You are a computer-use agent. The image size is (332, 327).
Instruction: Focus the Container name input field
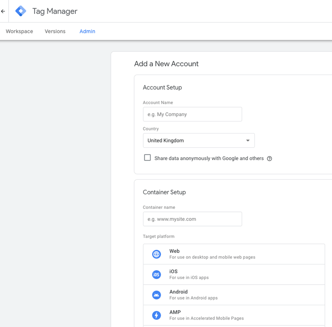(x=192, y=219)
